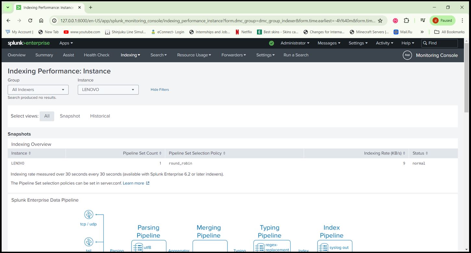
Task: Open the Group dropdown showing All Indexers
Action: tap(38, 90)
